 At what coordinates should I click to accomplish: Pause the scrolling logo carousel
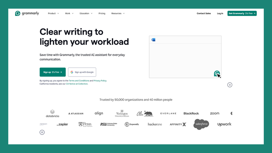[42, 132]
